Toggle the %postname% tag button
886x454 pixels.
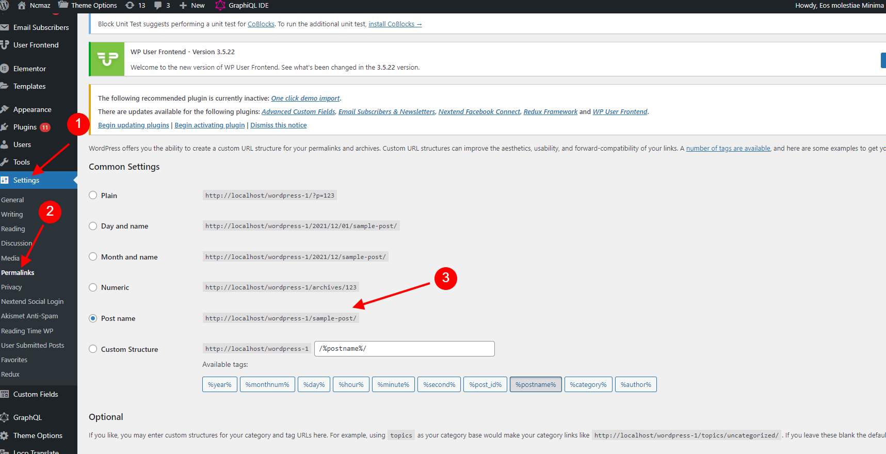[x=536, y=384]
